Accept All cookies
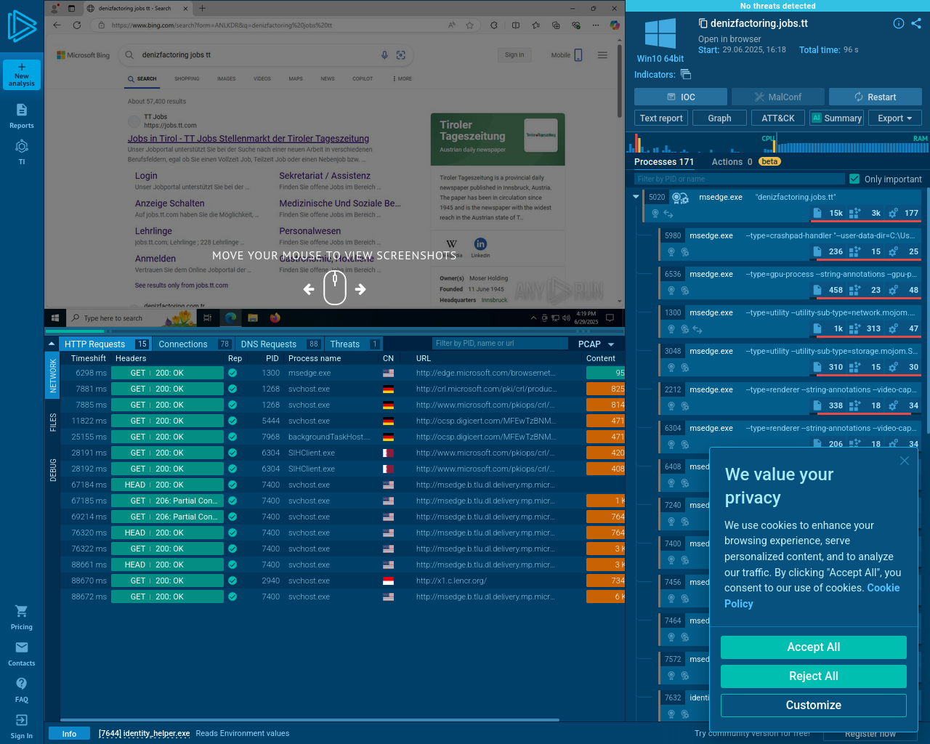This screenshot has width=930, height=744. pyautogui.click(x=814, y=647)
